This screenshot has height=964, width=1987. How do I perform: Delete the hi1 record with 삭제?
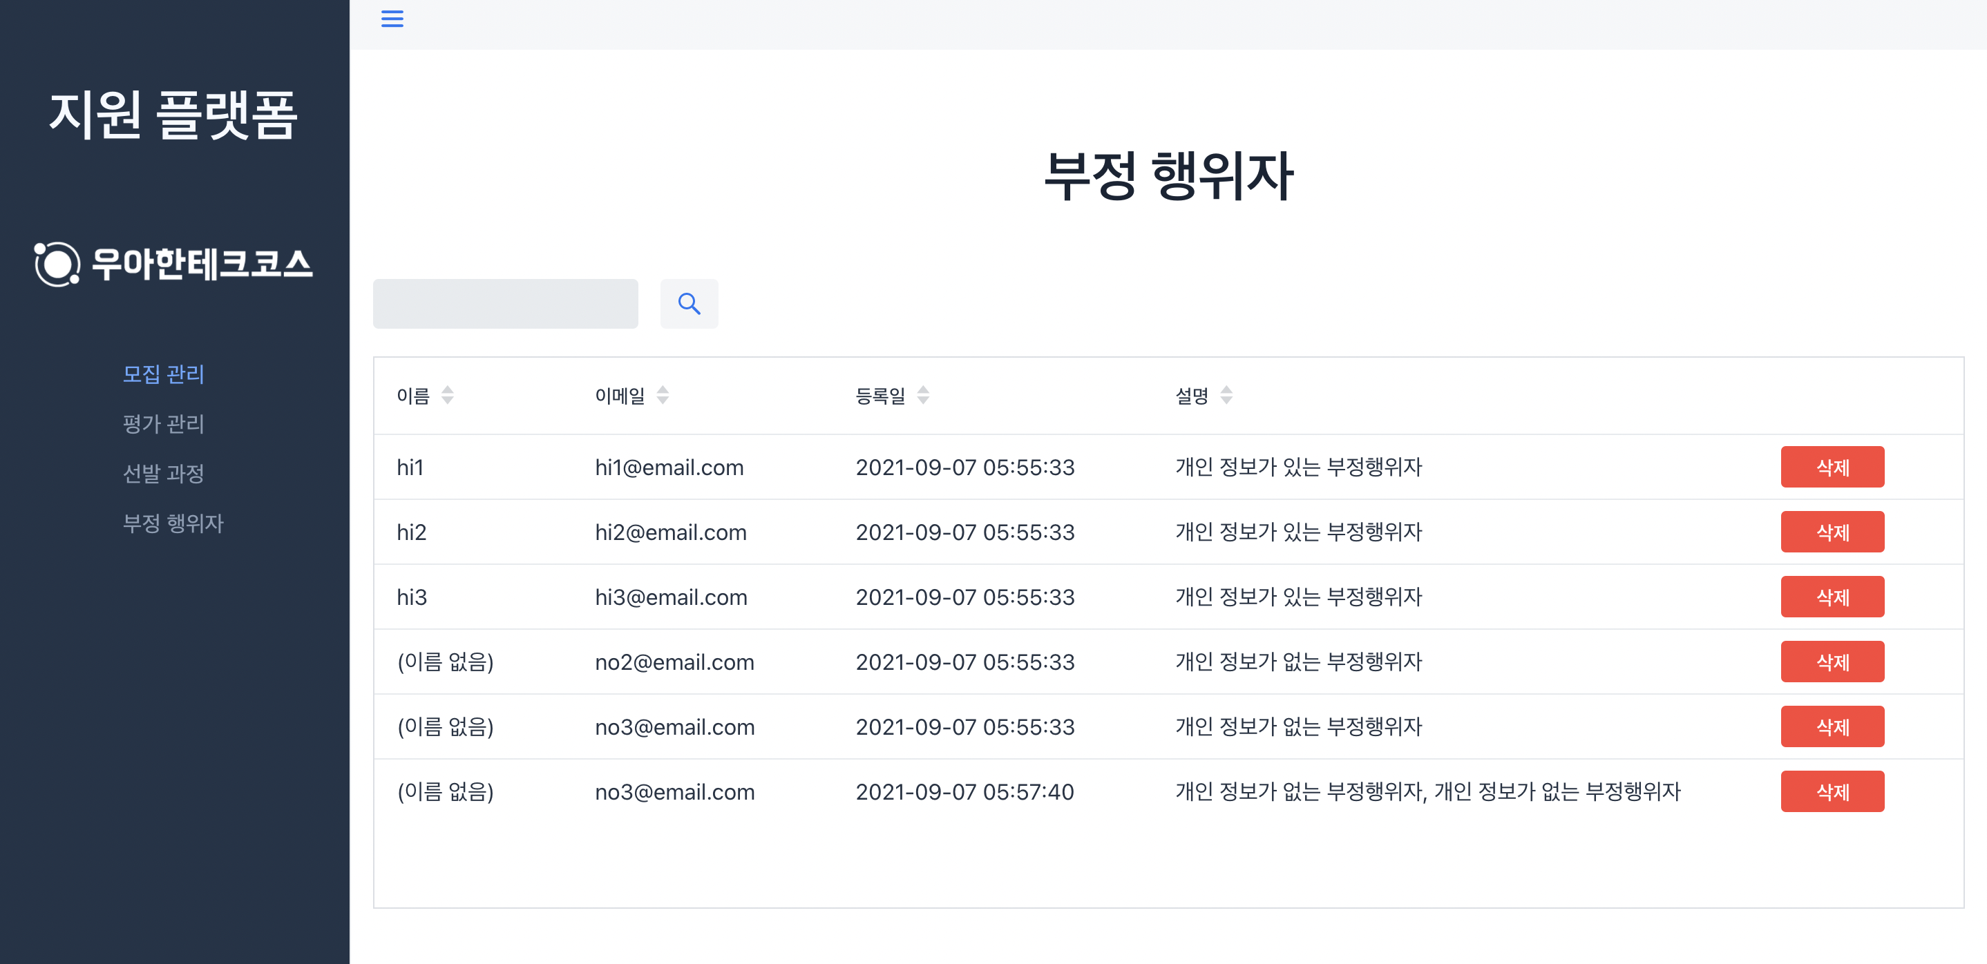1833,467
